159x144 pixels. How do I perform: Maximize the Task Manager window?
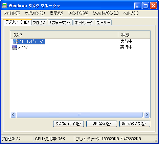pyautogui.click(x=145, y=5)
